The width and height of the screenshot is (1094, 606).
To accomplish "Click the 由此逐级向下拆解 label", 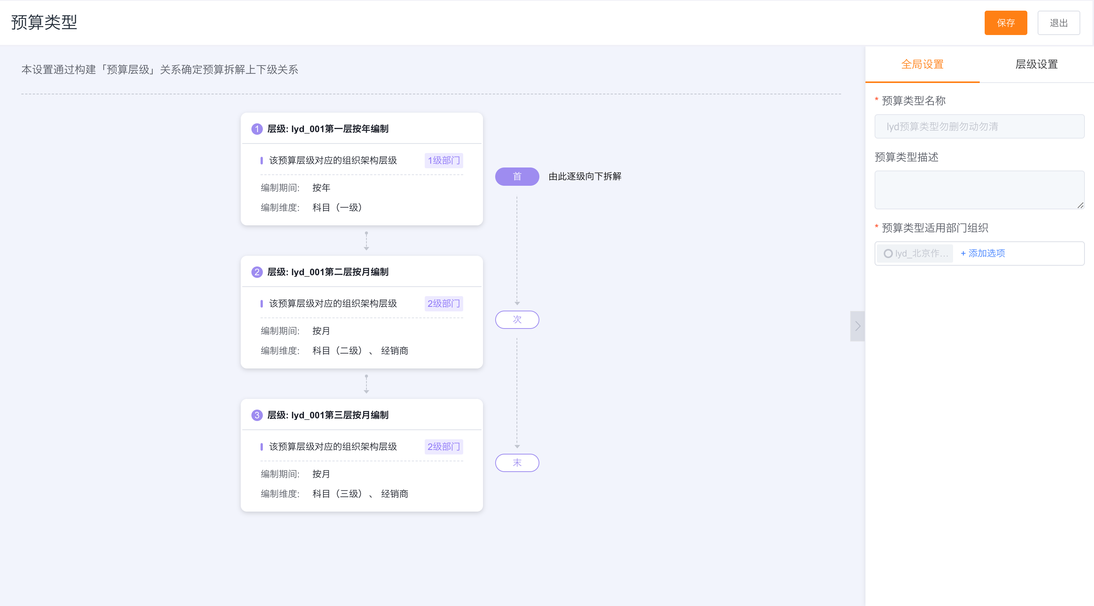I will point(584,177).
